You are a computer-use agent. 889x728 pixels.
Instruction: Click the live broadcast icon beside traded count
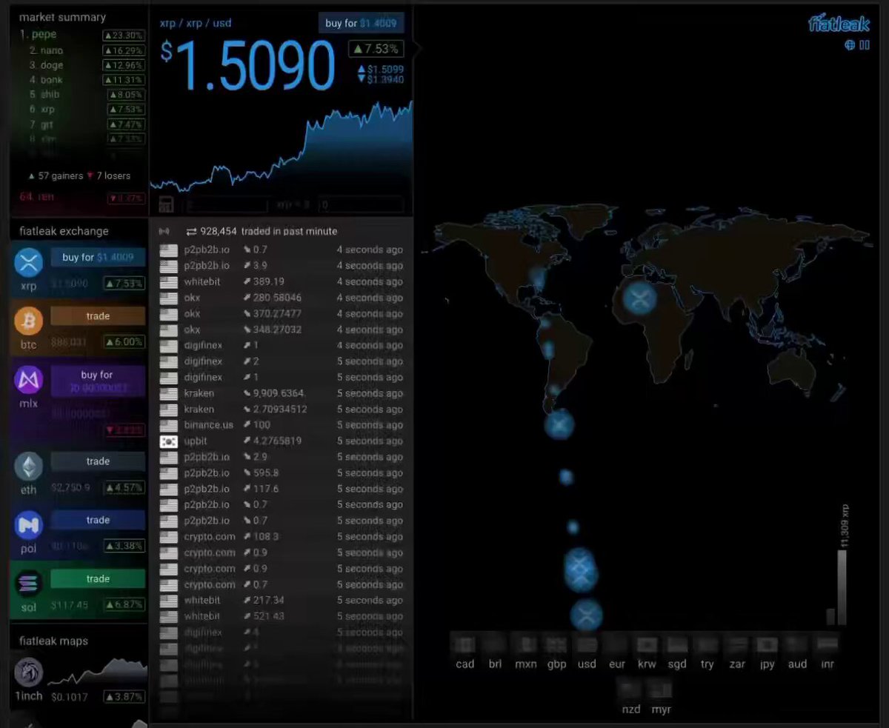tap(164, 231)
